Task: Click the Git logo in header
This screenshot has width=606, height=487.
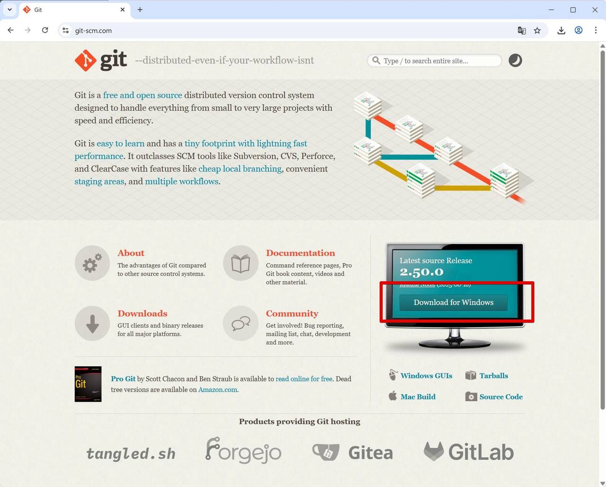Action: pos(101,60)
